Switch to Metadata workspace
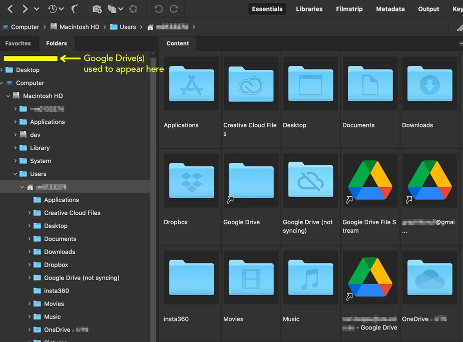 tap(390, 9)
